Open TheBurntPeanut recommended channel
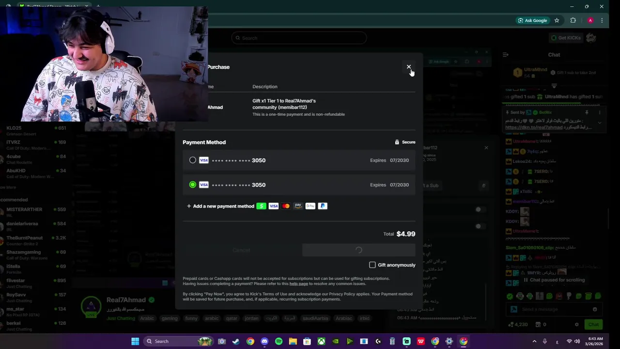This screenshot has height=349, width=620. click(x=34, y=240)
